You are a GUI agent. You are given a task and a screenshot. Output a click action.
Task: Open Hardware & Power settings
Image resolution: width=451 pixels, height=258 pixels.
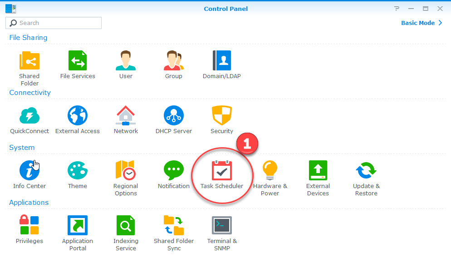(x=270, y=171)
